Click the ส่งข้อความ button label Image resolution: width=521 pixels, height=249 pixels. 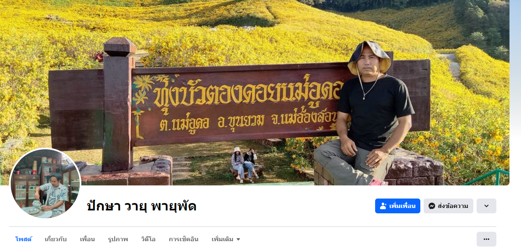tap(453, 206)
